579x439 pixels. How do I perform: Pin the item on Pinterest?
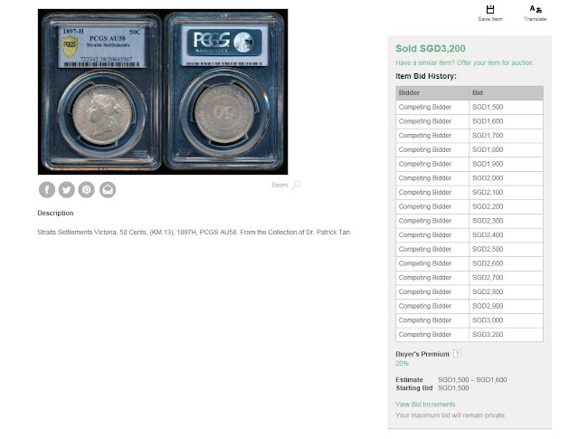tap(87, 190)
